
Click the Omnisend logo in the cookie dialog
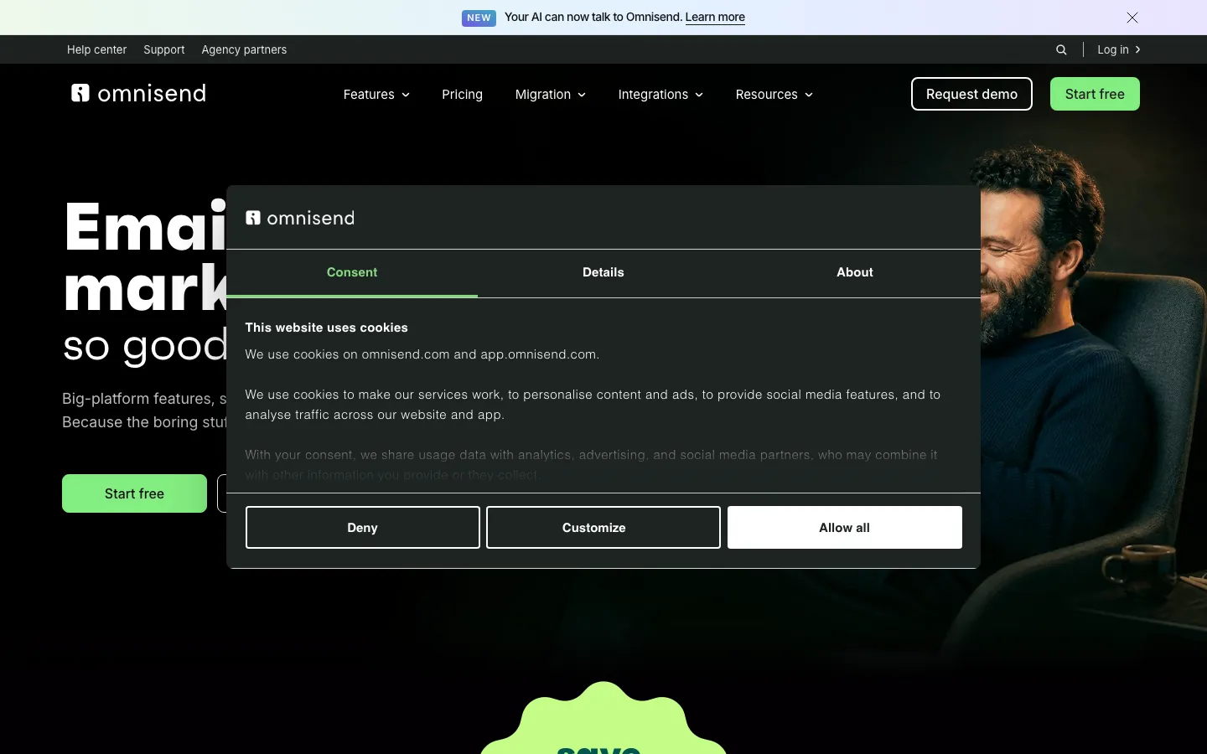[300, 218]
